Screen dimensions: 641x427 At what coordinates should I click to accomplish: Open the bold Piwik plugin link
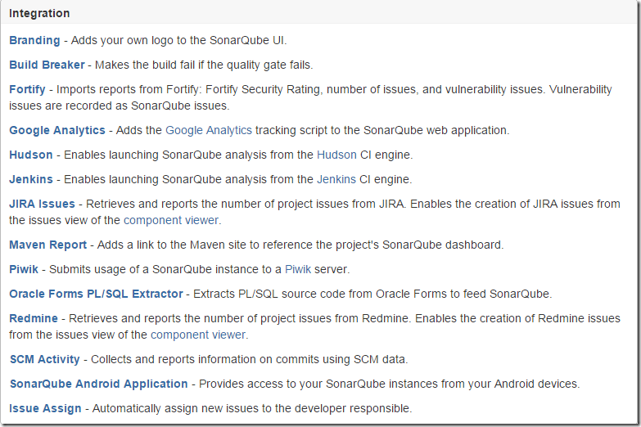click(24, 269)
